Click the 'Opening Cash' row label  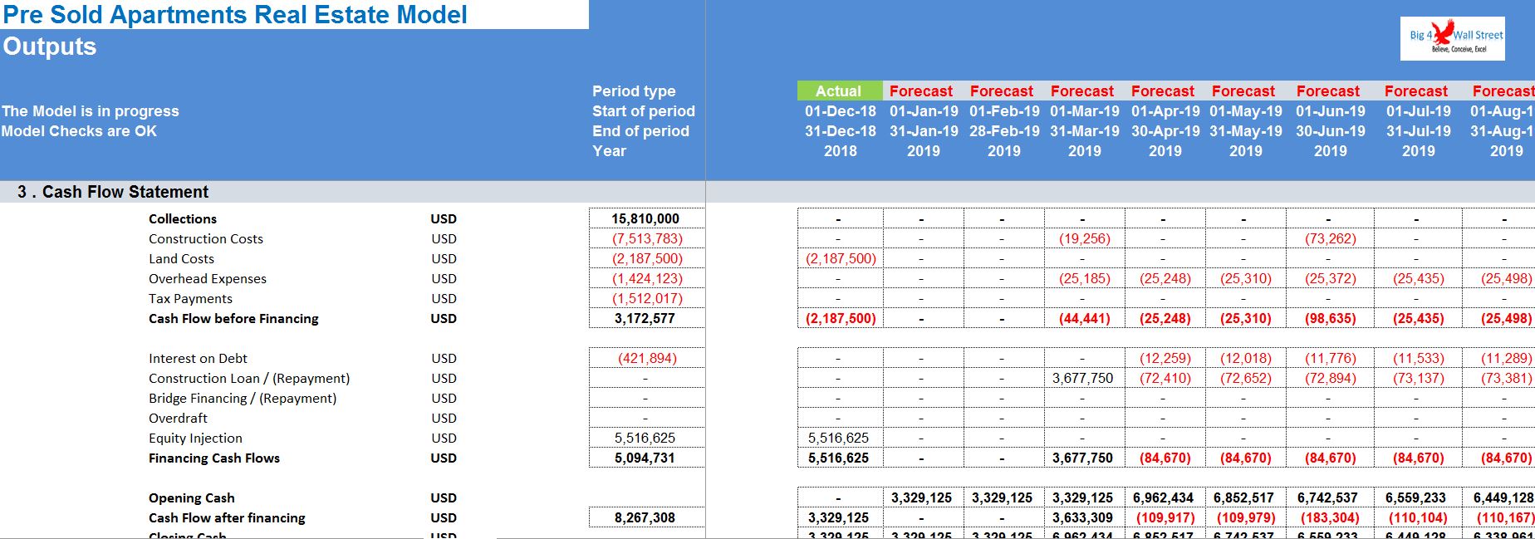[192, 497]
